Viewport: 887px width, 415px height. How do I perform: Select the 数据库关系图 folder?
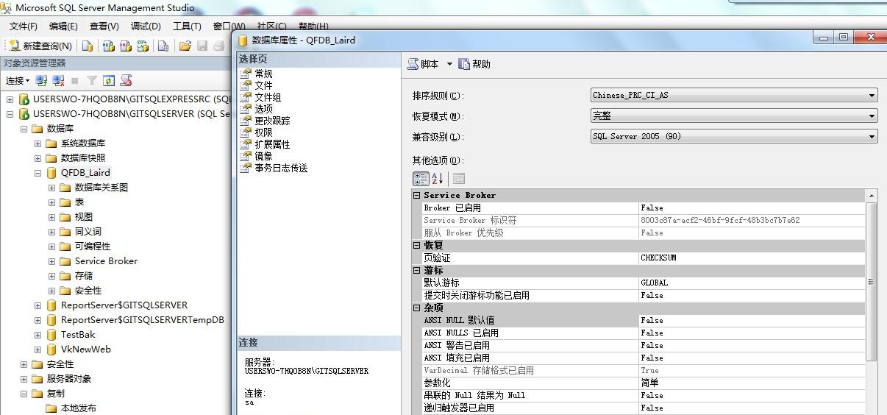(101, 188)
